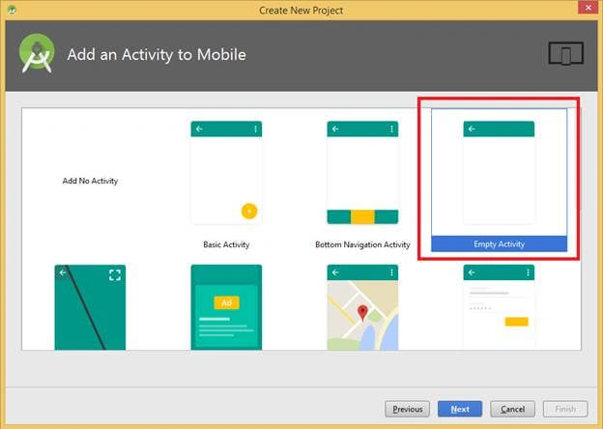The width and height of the screenshot is (603, 429).
Task: Go to the Next wizard step
Action: [460, 409]
